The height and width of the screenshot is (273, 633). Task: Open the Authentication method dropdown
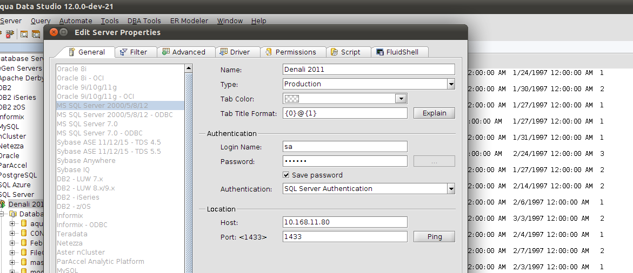pos(451,189)
